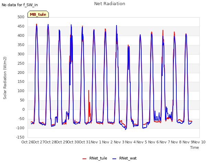220x165 pixels.
Task: Click the Nov 4 x-axis date label
Action: point(131,142)
